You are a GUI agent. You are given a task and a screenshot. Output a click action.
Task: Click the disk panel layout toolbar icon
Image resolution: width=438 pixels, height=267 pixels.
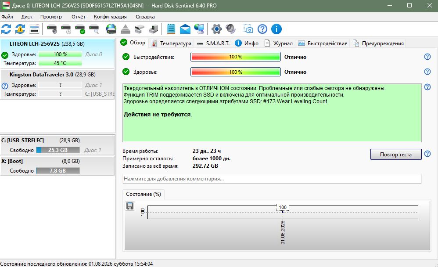[x=34, y=29]
